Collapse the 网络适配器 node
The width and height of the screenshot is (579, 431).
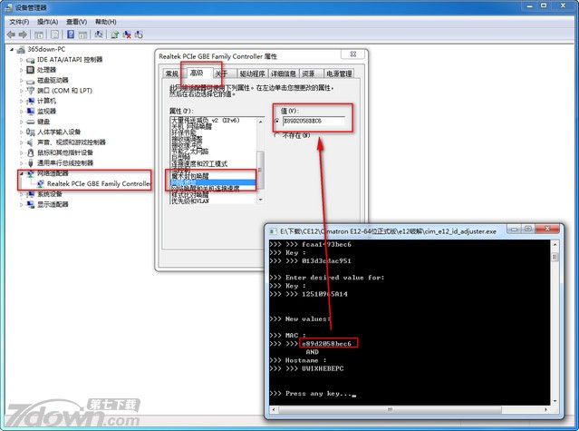tap(22, 173)
